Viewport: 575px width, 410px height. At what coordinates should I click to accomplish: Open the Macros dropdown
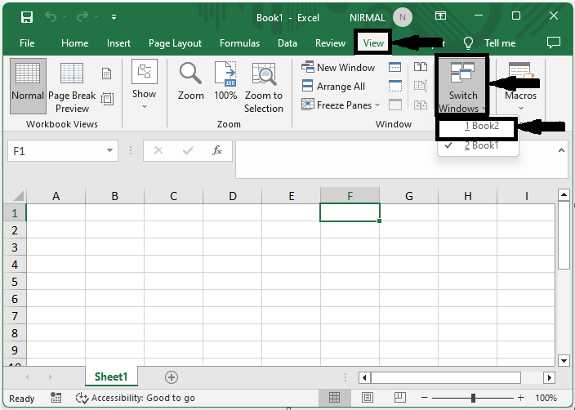click(x=520, y=87)
